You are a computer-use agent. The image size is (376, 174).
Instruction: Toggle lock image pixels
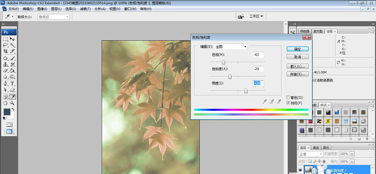[315, 161]
